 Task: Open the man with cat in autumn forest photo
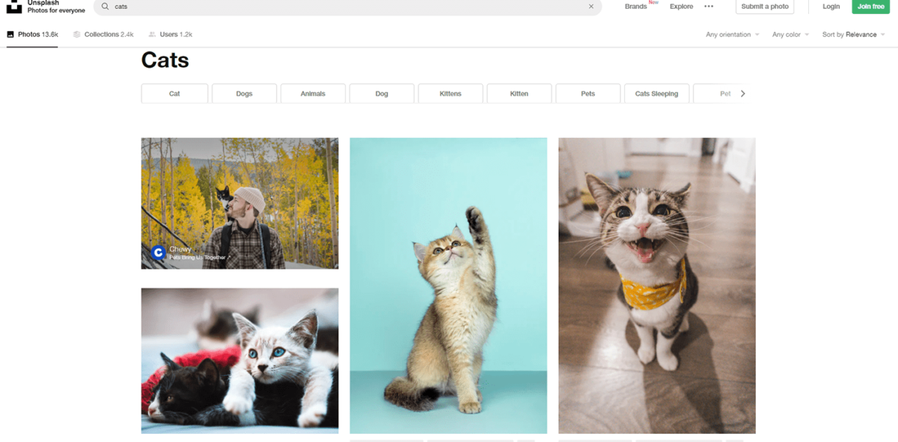240,203
